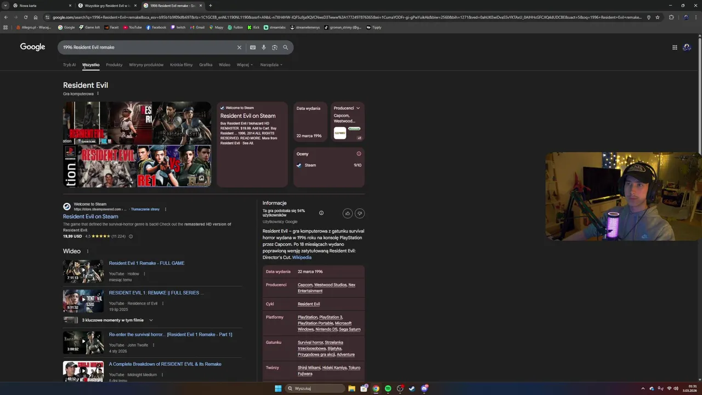
Task: Switch to the Produkty tab
Action: (114, 65)
